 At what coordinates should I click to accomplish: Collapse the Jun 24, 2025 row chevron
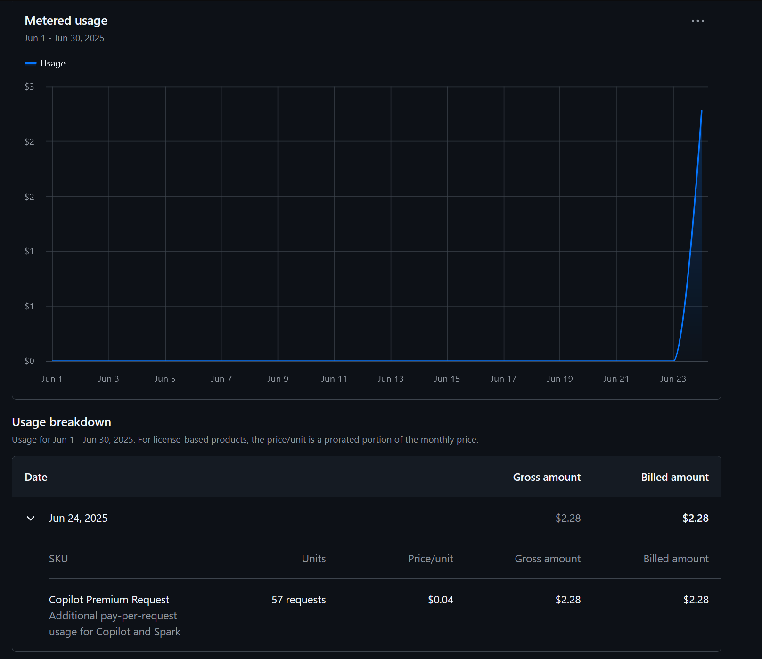tap(31, 518)
